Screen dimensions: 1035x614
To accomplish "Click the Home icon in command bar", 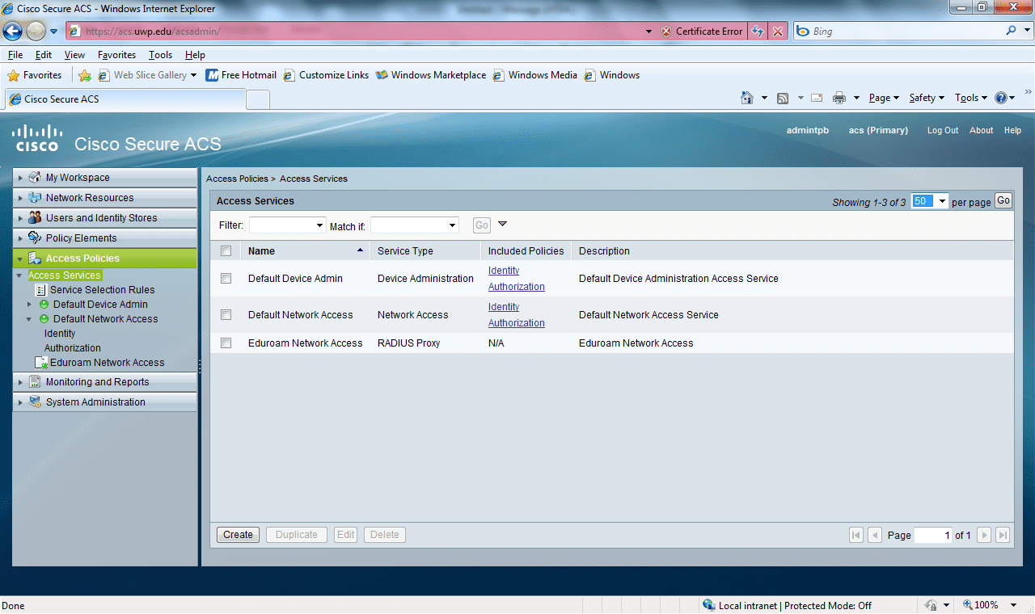I will point(747,98).
